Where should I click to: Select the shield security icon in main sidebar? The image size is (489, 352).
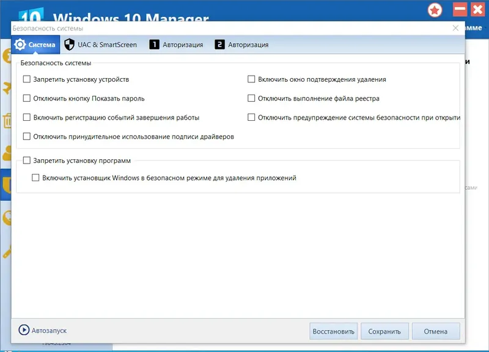[7, 185]
